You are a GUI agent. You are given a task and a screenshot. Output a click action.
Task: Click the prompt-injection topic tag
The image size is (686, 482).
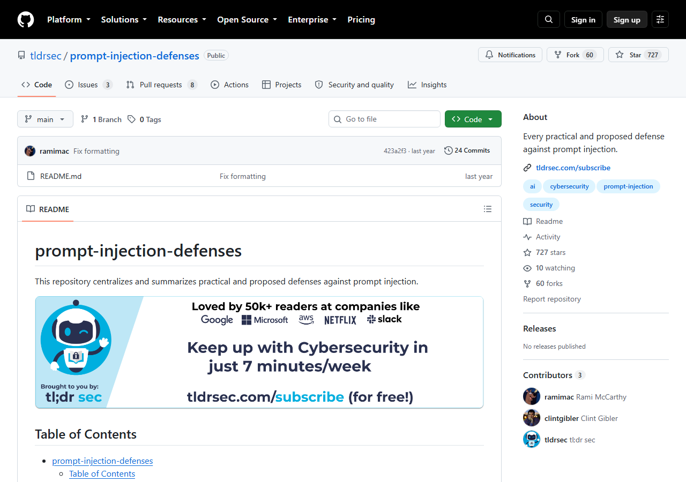pyautogui.click(x=628, y=186)
